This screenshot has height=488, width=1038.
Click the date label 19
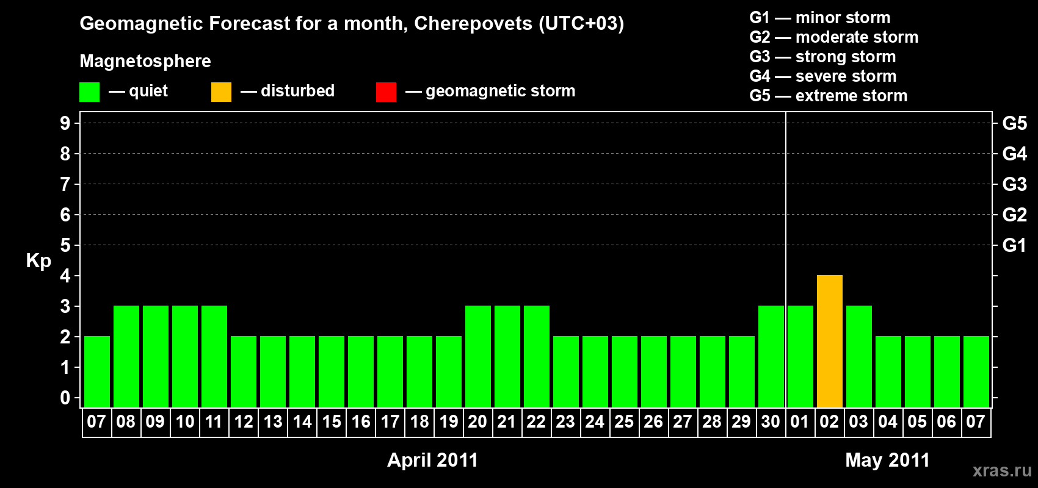coord(448,422)
